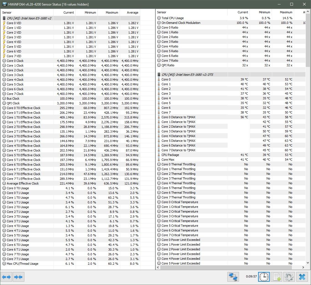Click the CPU chip icon beside Xeon E5-1680 v2: DTS
The image size is (311, 285).
159,75
